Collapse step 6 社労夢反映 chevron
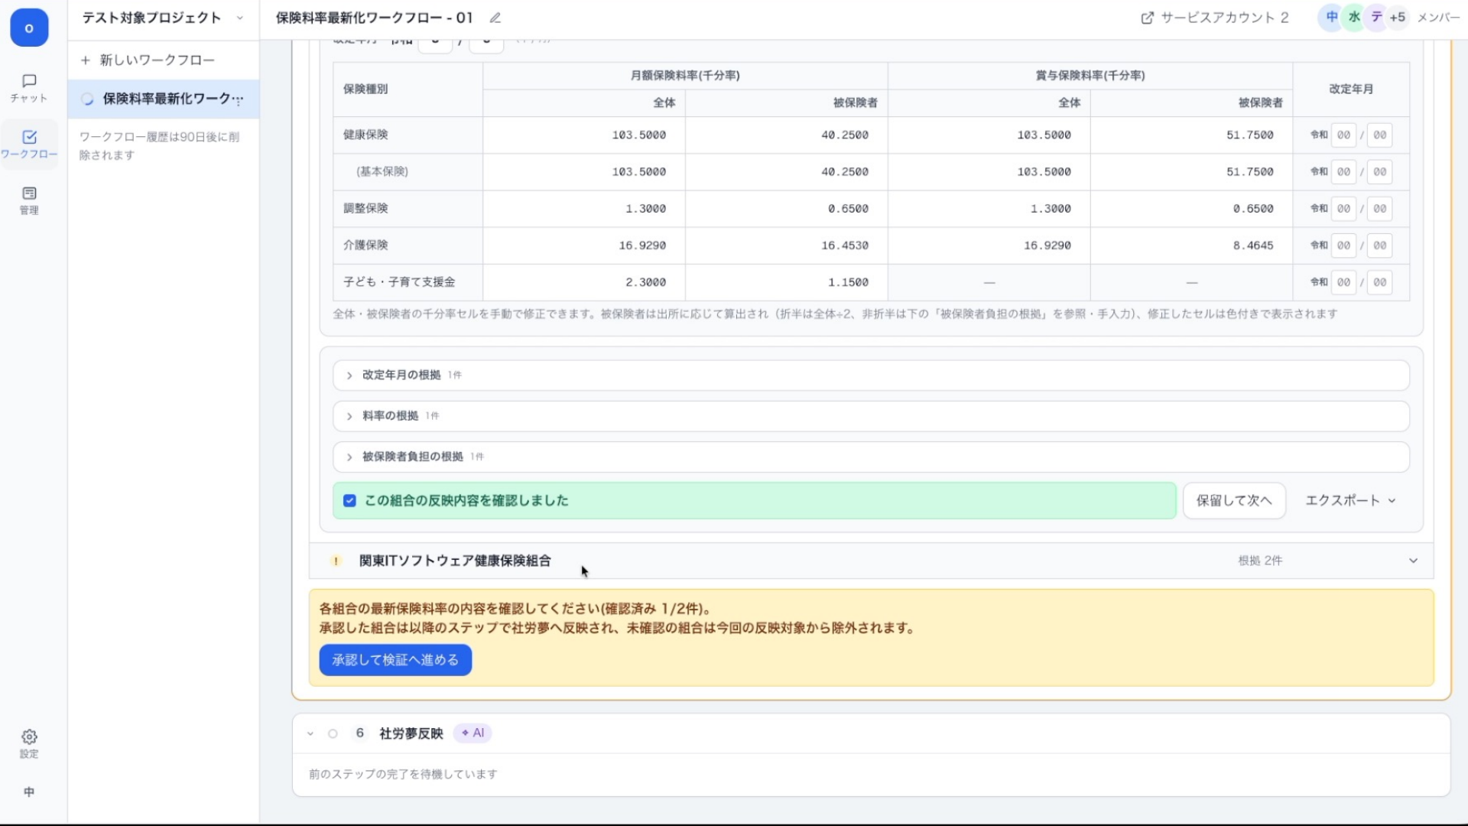Screen dimensions: 1468x826 [310, 733]
